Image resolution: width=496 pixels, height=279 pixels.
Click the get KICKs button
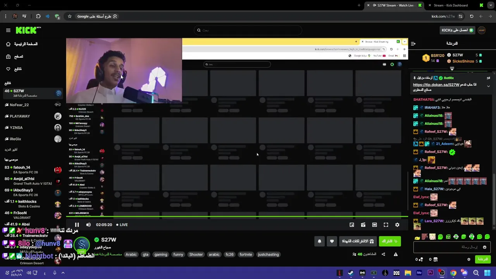(457, 30)
